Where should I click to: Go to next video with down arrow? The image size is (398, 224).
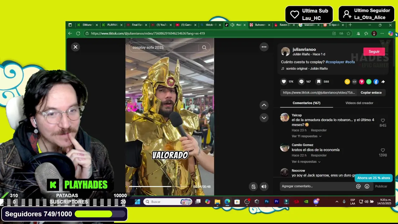pos(264,118)
